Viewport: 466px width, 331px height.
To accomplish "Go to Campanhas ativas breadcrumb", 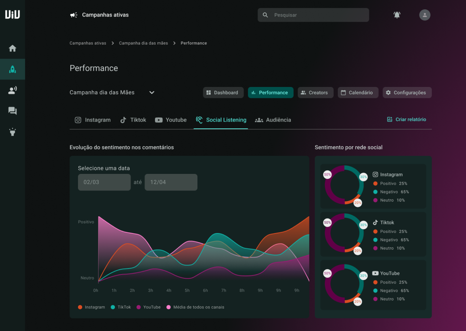I will (x=88, y=43).
